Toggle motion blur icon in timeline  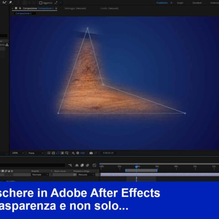pyautogui.click(x=88, y=165)
